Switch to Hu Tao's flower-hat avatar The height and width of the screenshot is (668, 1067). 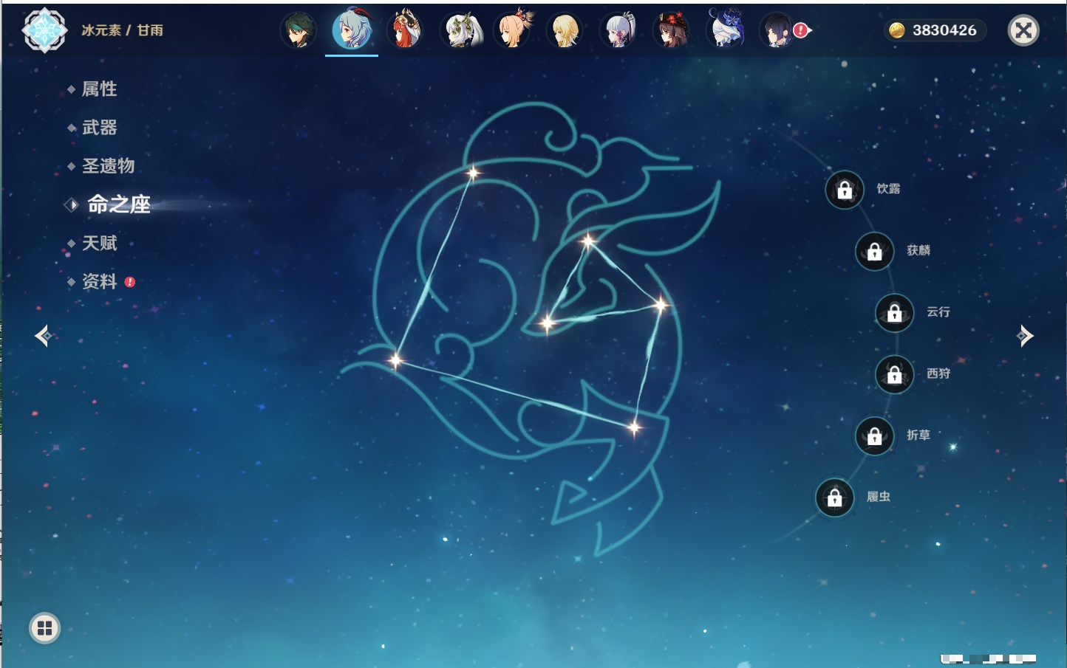coord(672,30)
